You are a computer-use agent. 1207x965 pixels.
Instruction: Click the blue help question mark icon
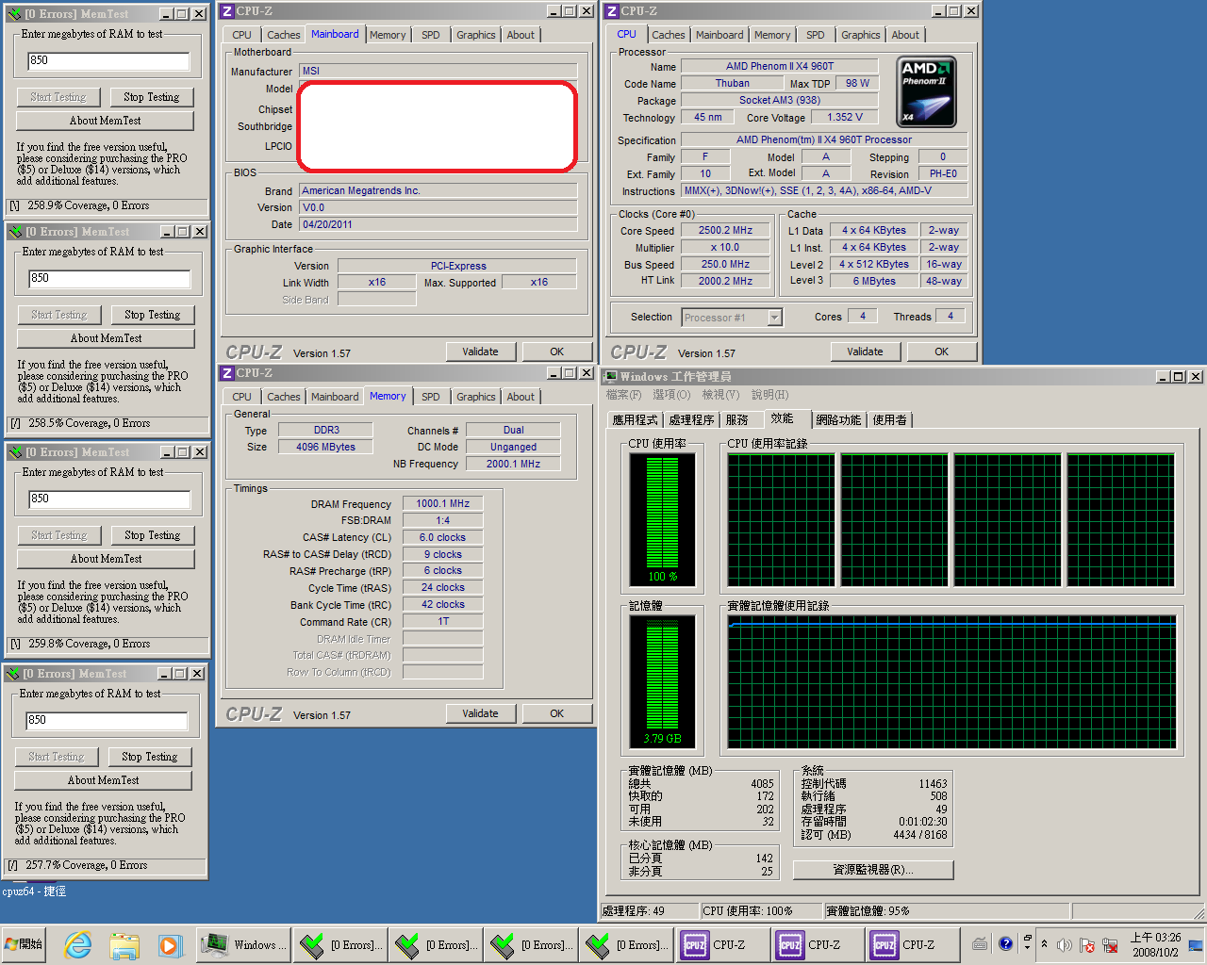(1005, 943)
